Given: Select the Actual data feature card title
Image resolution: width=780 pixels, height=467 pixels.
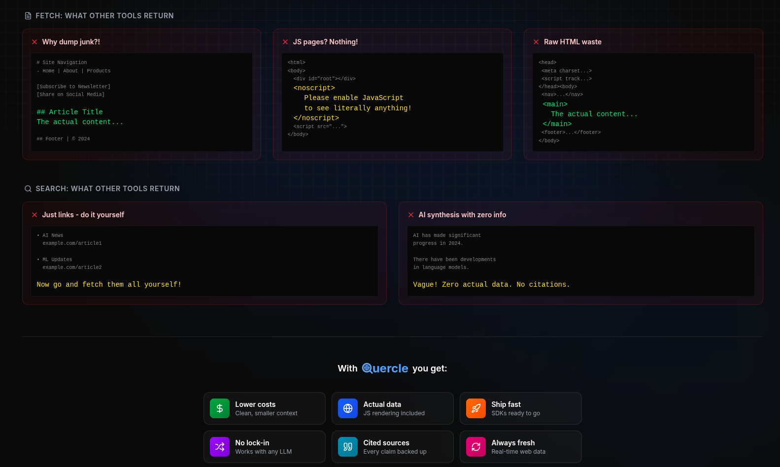Looking at the screenshot, I should tap(382, 404).
